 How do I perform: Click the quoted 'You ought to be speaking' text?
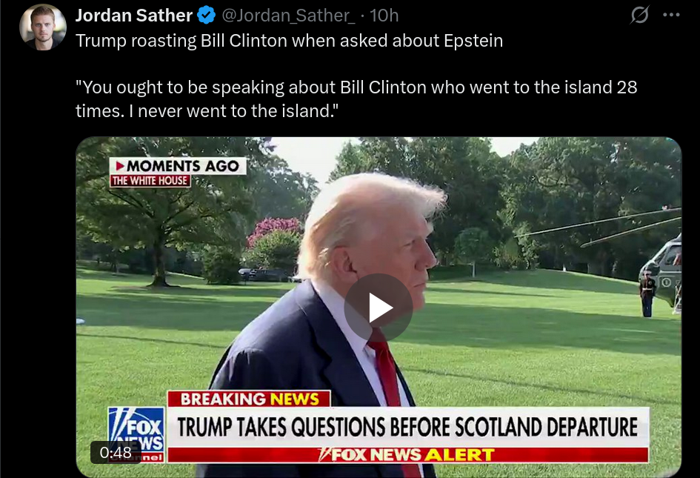pyautogui.click(x=356, y=99)
